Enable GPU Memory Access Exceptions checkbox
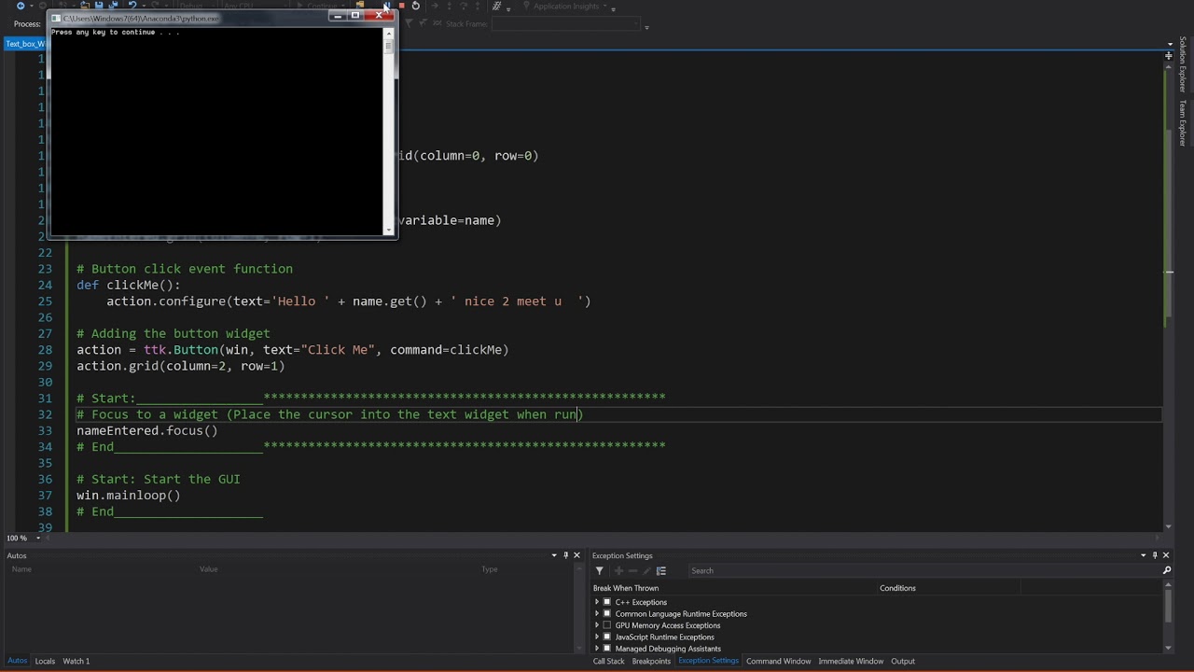The width and height of the screenshot is (1194, 672). tap(607, 625)
